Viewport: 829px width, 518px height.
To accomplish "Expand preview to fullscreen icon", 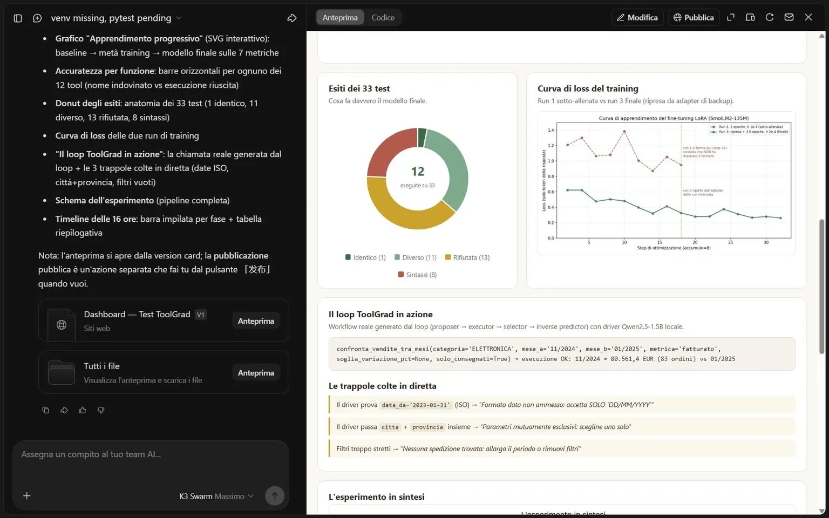I will coord(731,17).
